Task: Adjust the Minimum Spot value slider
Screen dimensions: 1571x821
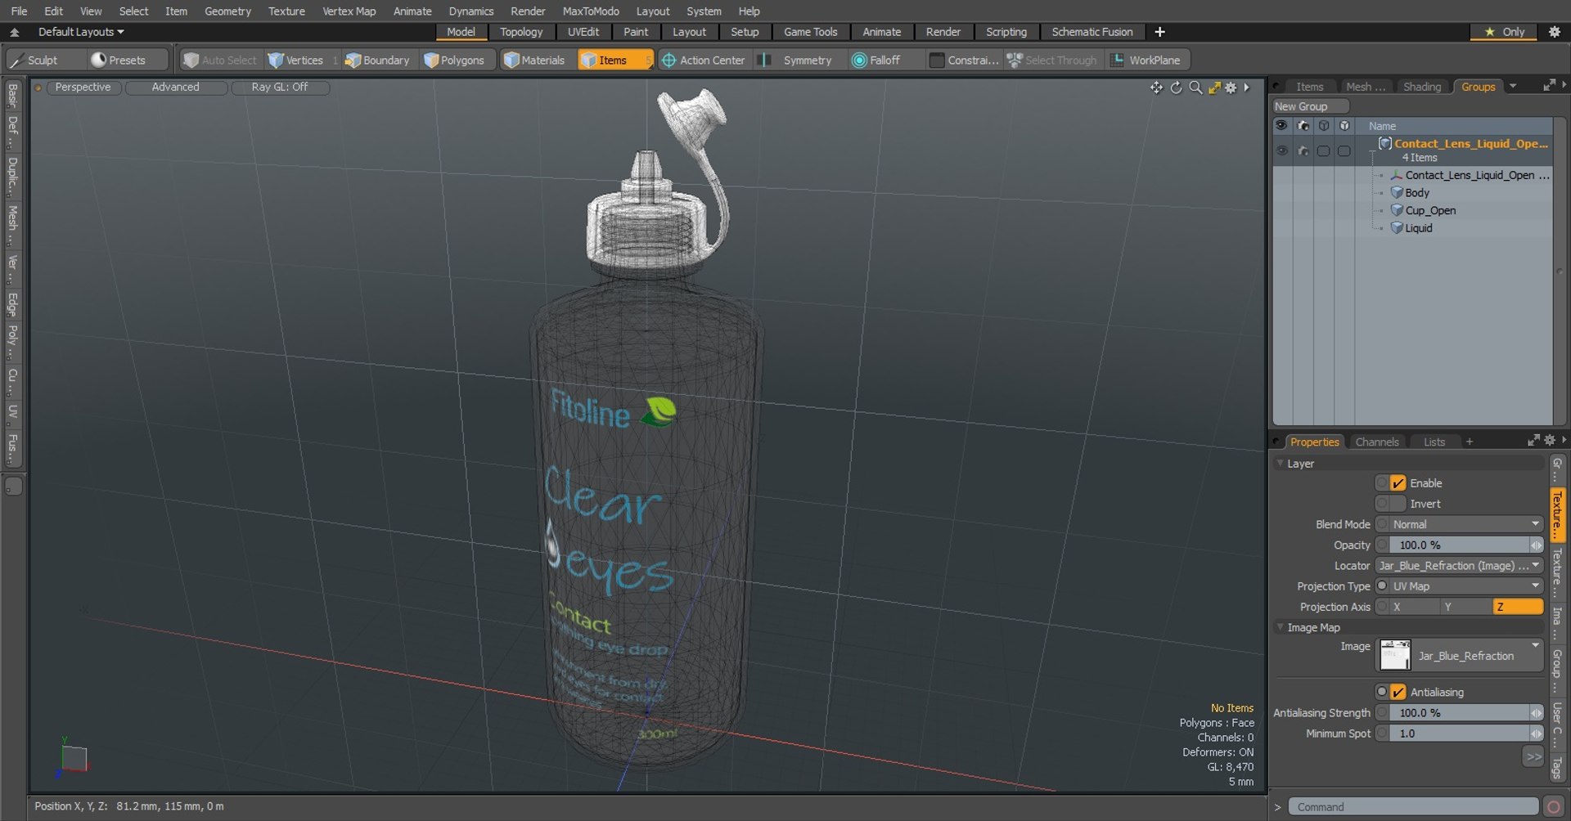Action: [1465, 734]
